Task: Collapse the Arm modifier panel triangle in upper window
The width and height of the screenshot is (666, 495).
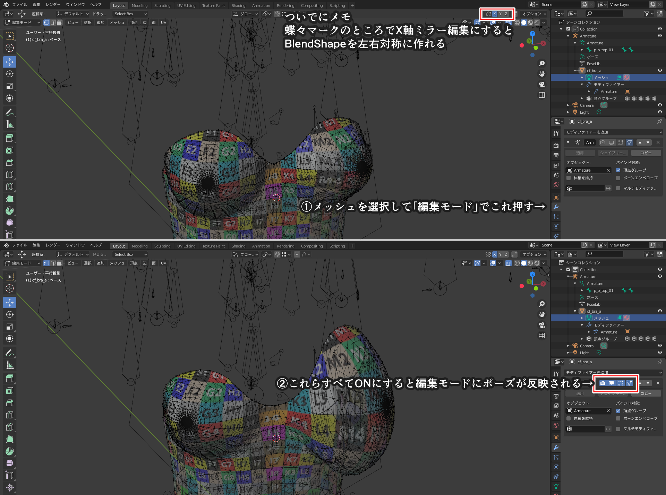Action: (x=568, y=142)
